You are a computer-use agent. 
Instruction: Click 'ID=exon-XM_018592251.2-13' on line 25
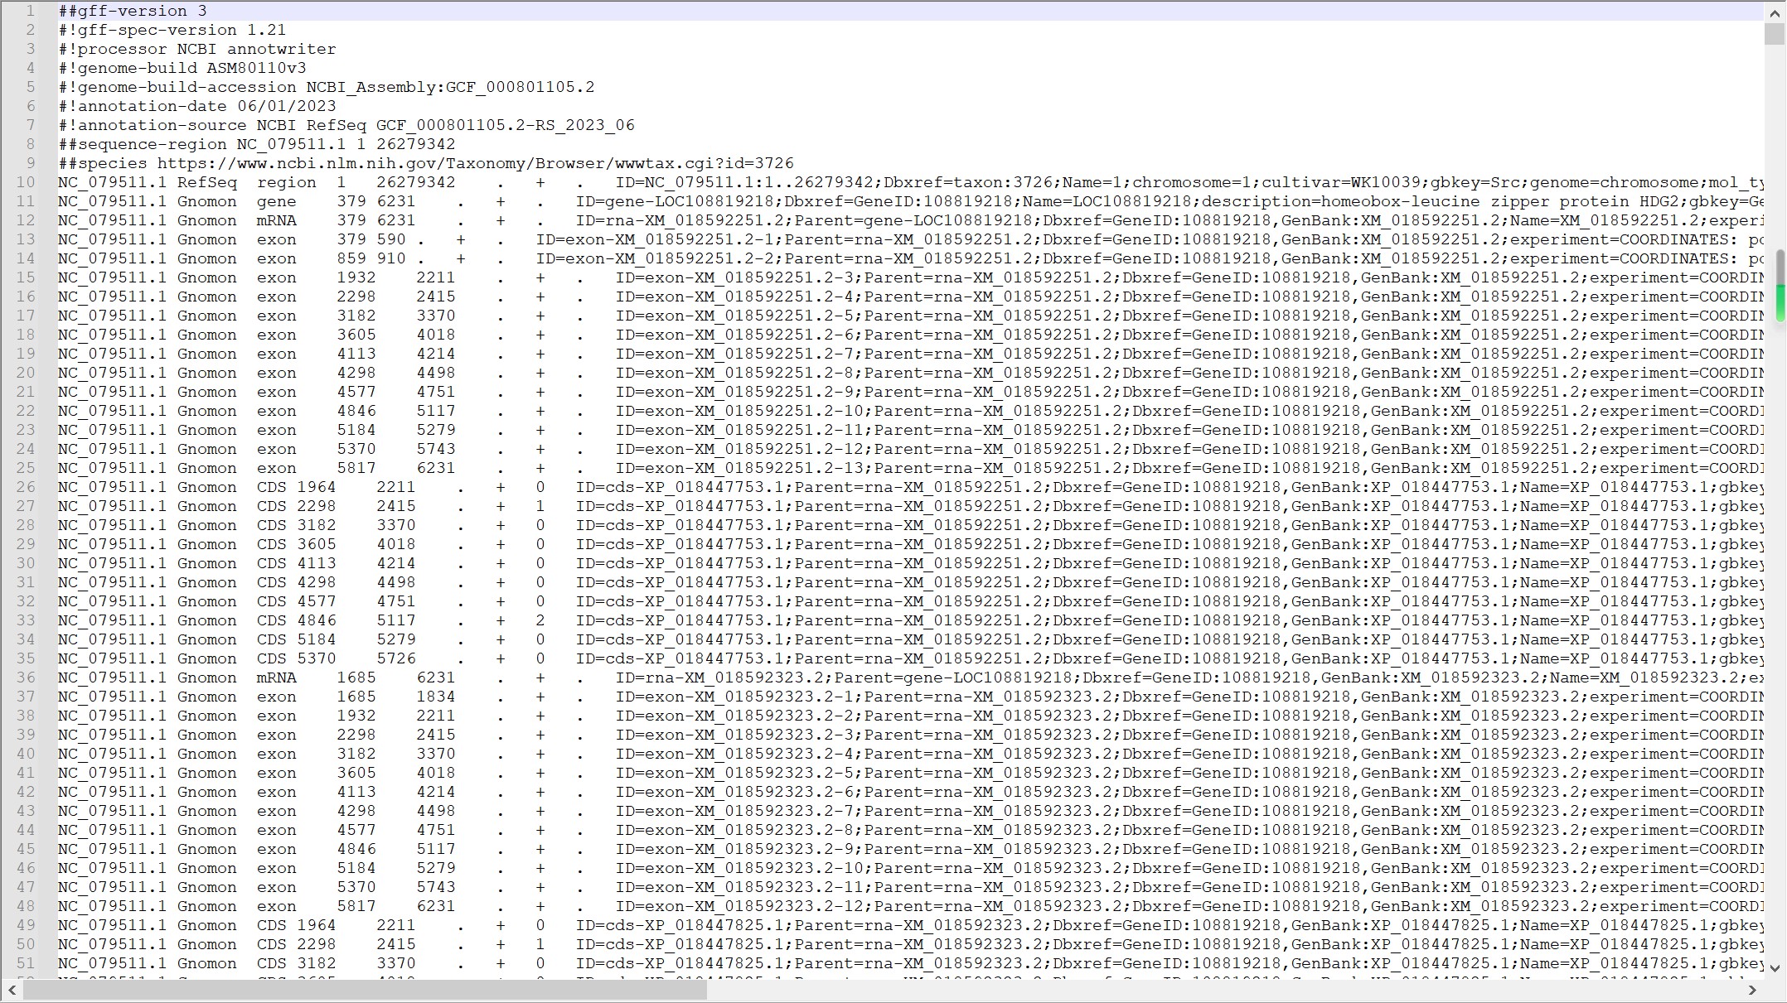739,468
